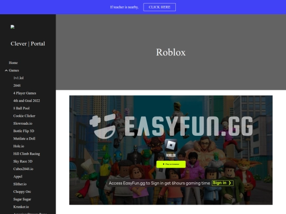Open Krunker.io game page
Screen dimensions: 286x214
point(21,207)
